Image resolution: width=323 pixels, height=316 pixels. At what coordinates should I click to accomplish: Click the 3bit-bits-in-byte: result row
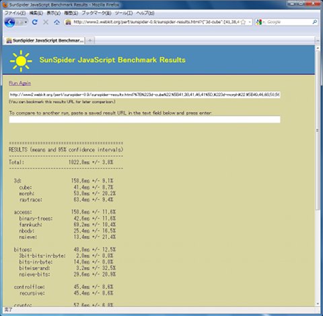coord(66,256)
